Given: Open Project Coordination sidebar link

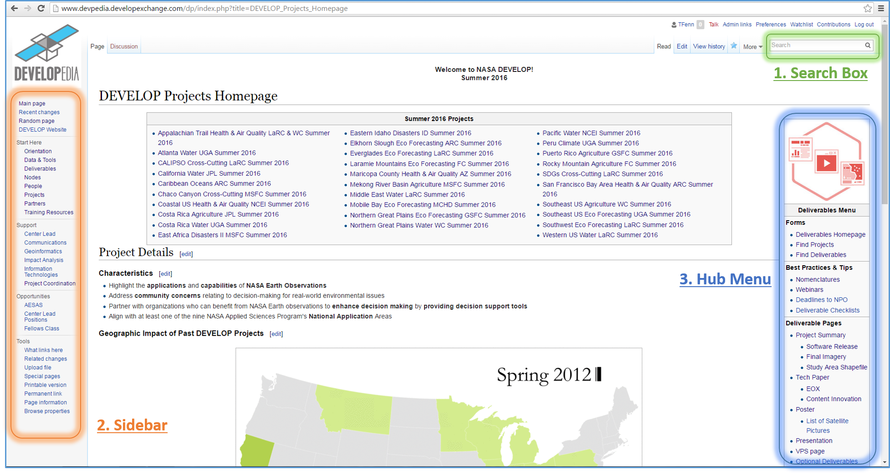Looking at the screenshot, I should coord(50,283).
